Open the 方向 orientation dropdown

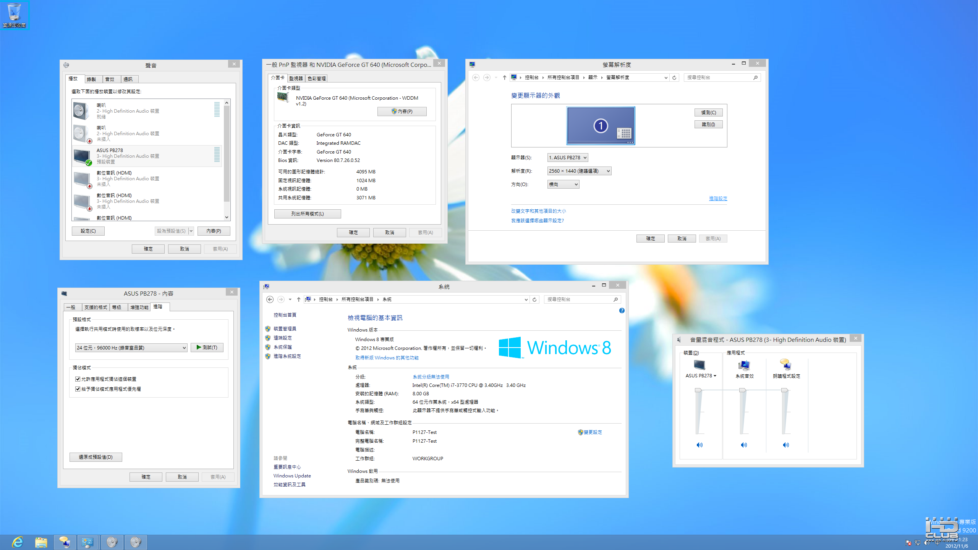pos(563,184)
